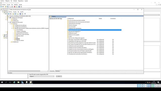The image size is (161, 91).
Task: Click the setting icon of Actualizaciones automáticas de Windows
Action: (68, 54)
